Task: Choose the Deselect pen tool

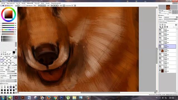Action: [x=10, y=63]
